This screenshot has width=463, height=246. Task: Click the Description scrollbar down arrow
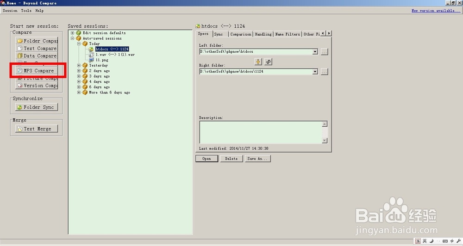[325, 141]
